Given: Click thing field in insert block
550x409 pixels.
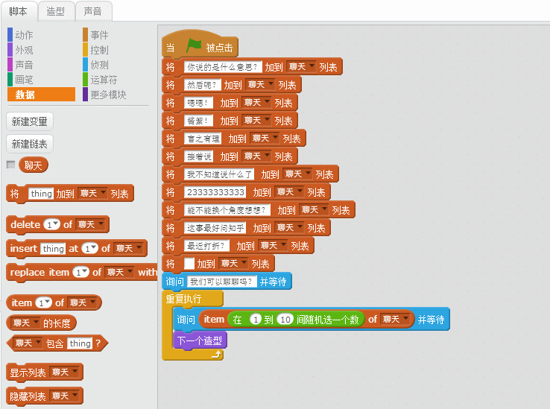Looking at the screenshot, I should pyautogui.click(x=53, y=249).
